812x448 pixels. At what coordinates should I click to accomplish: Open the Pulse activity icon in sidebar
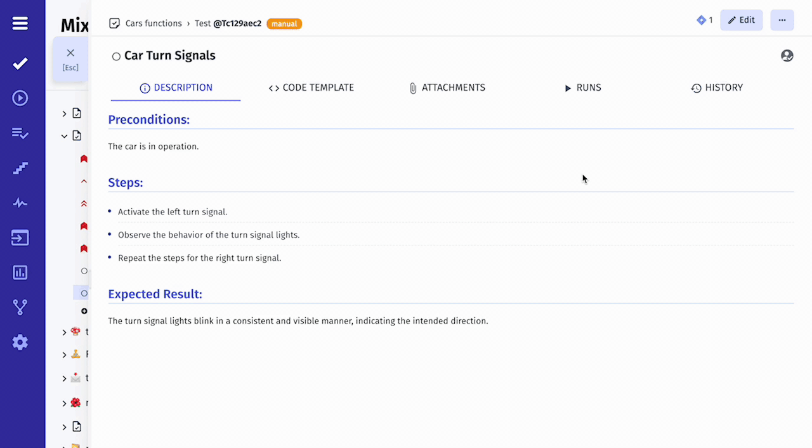coord(20,203)
